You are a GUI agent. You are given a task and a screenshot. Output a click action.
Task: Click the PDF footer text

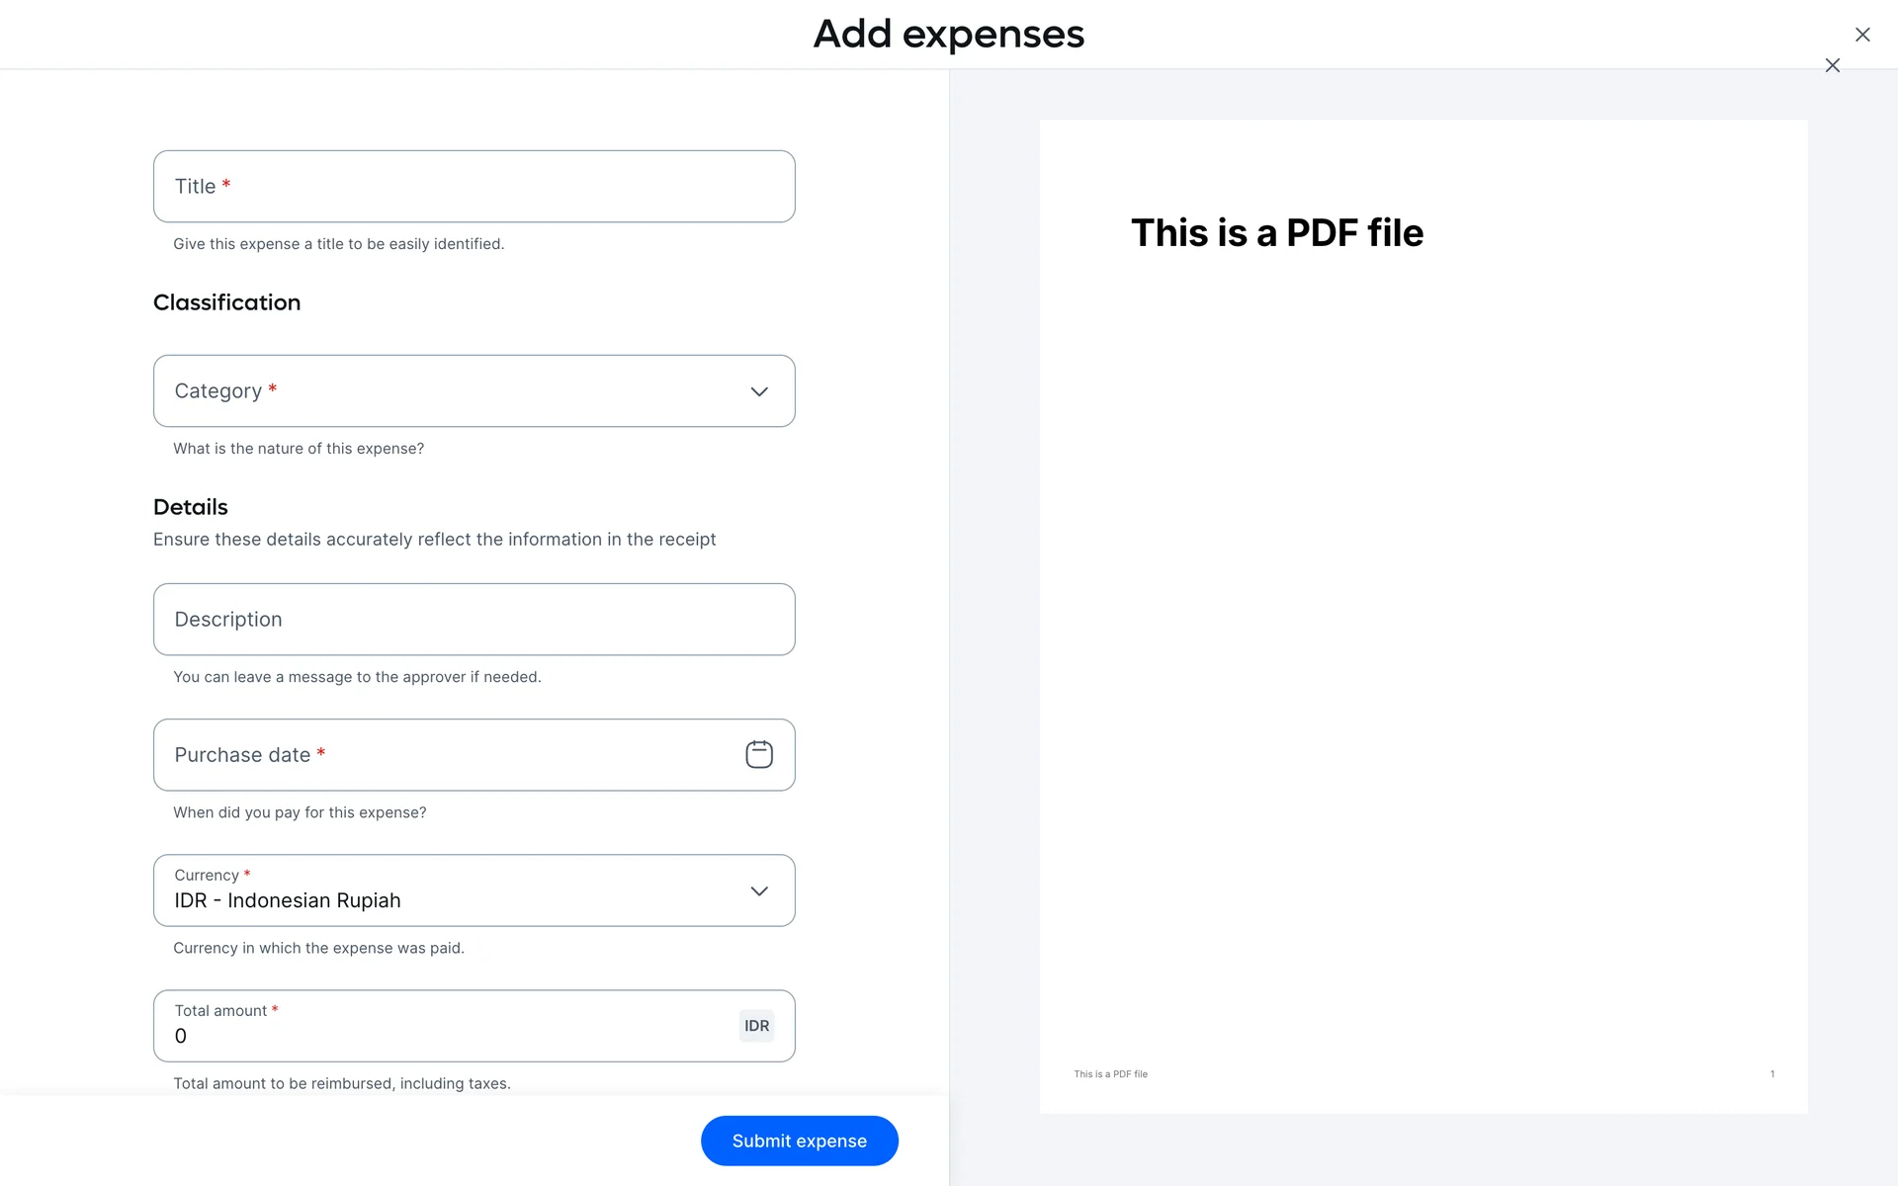click(x=1110, y=1074)
